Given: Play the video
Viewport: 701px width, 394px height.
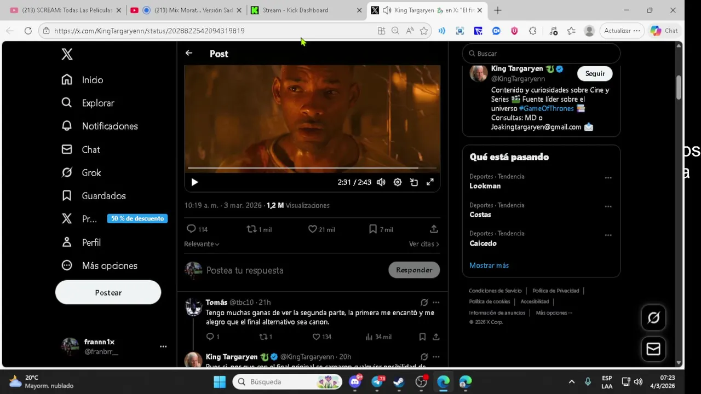Looking at the screenshot, I should point(194,182).
